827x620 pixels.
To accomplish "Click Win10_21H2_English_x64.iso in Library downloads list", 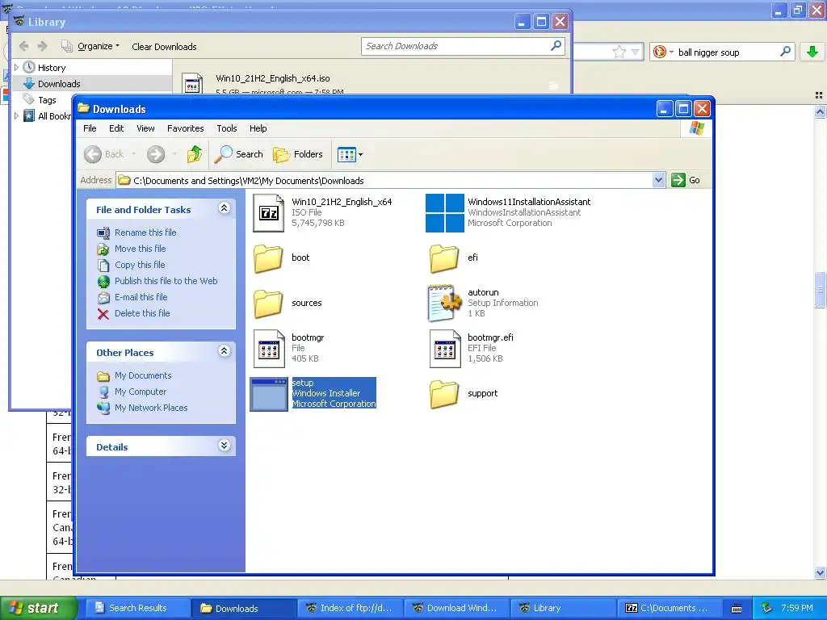I will tap(273, 78).
